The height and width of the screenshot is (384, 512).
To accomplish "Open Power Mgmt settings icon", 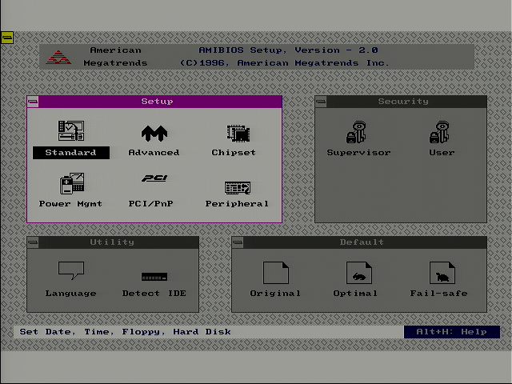I will 71,183.
